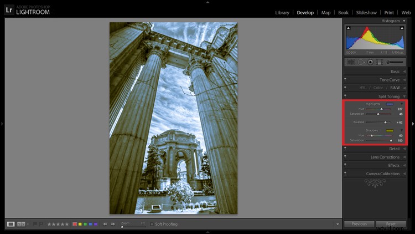Open the toolbar content dropdown arrow
Image resolution: width=415 pixels, height=234 pixels.
pos(338,224)
